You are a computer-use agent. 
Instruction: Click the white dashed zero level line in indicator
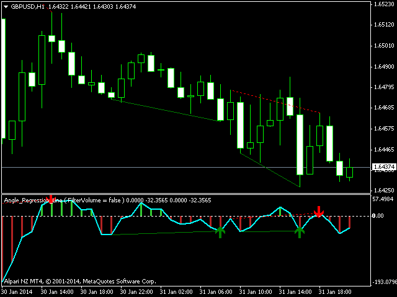186,216
